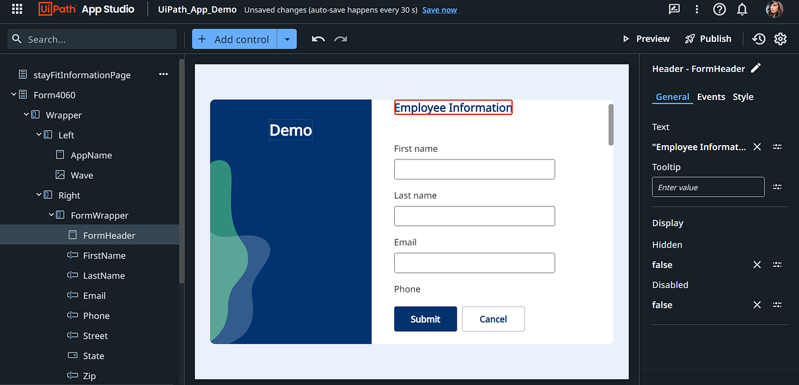The image size is (799, 385).
Task: Open version history with the clock icon
Action: (758, 39)
